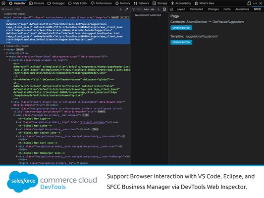The image size is (264, 198).
Task: Expand the first div under body
Action: pyautogui.click(x=7, y=53)
